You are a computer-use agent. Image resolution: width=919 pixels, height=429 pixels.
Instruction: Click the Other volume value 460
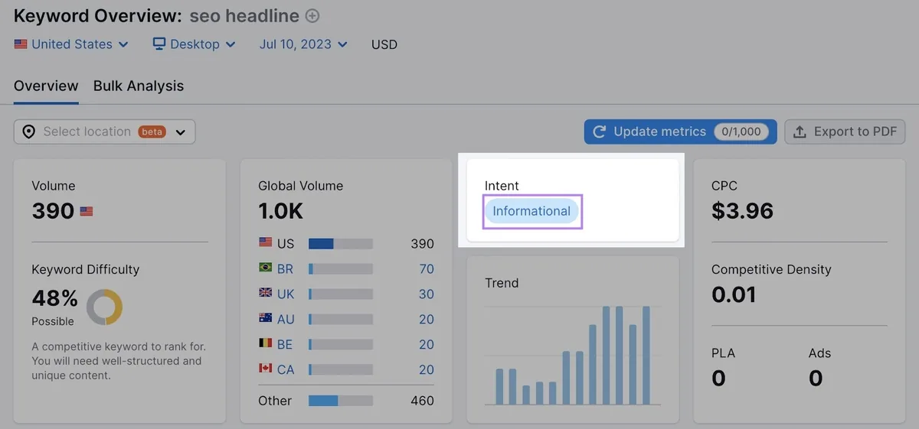[x=422, y=401]
